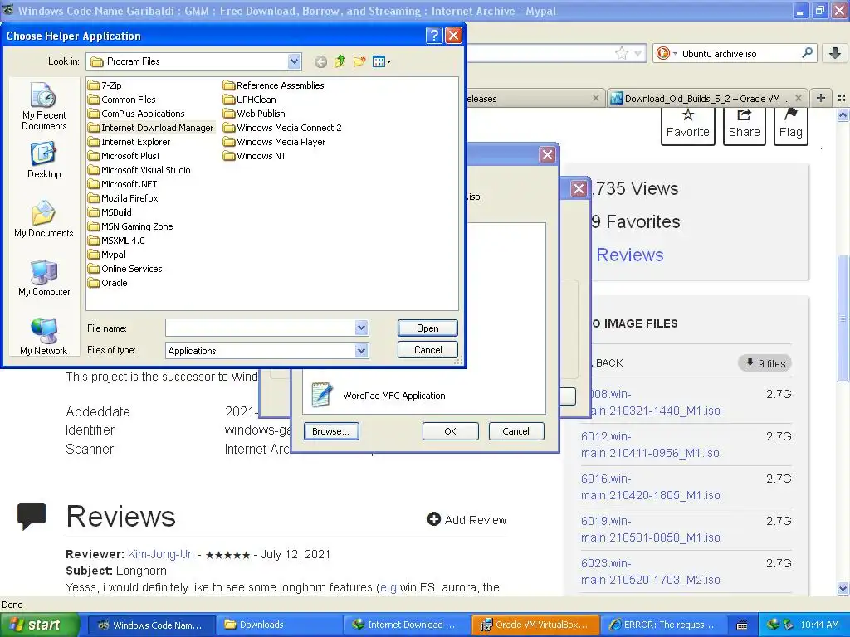The height and width of the screenshot is (637, 850).
Task: Close the Download_Old_Builds Oracle VM tab
Action: click(799, 98)
